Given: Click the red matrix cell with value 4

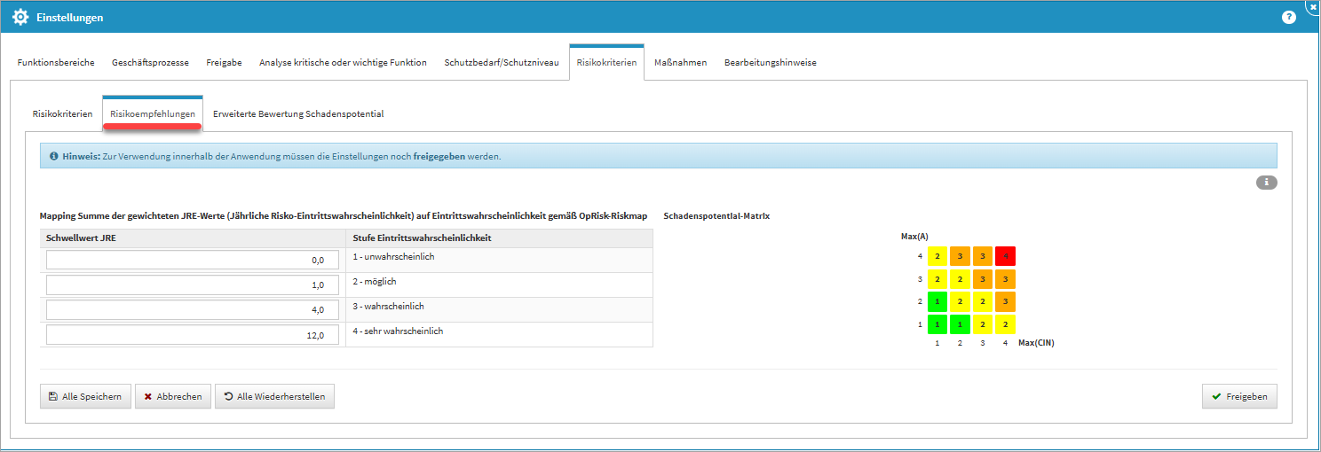Looking at the screenshot, I should (1005, 256).
